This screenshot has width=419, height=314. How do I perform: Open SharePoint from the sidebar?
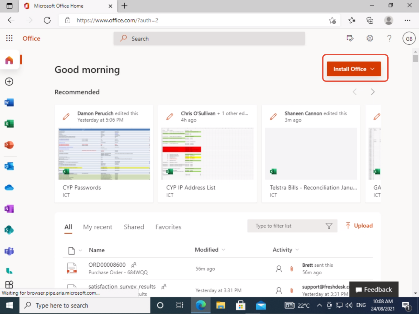point(9,230)
